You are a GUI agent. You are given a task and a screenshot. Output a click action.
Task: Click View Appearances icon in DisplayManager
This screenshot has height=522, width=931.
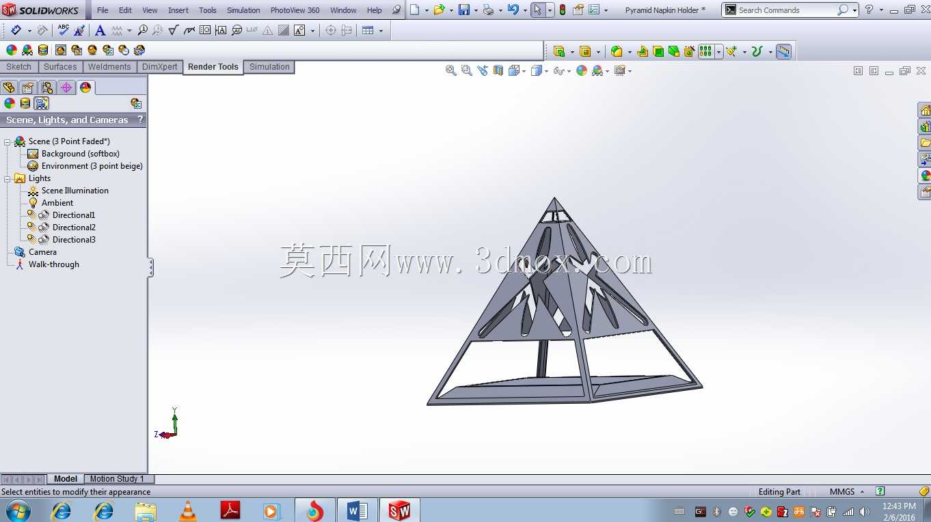click(x=10, y=103)
